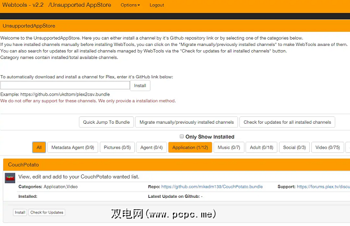The image size is (350, 226).
Task: Click the CouchPotato panel header
Action: 177,164
